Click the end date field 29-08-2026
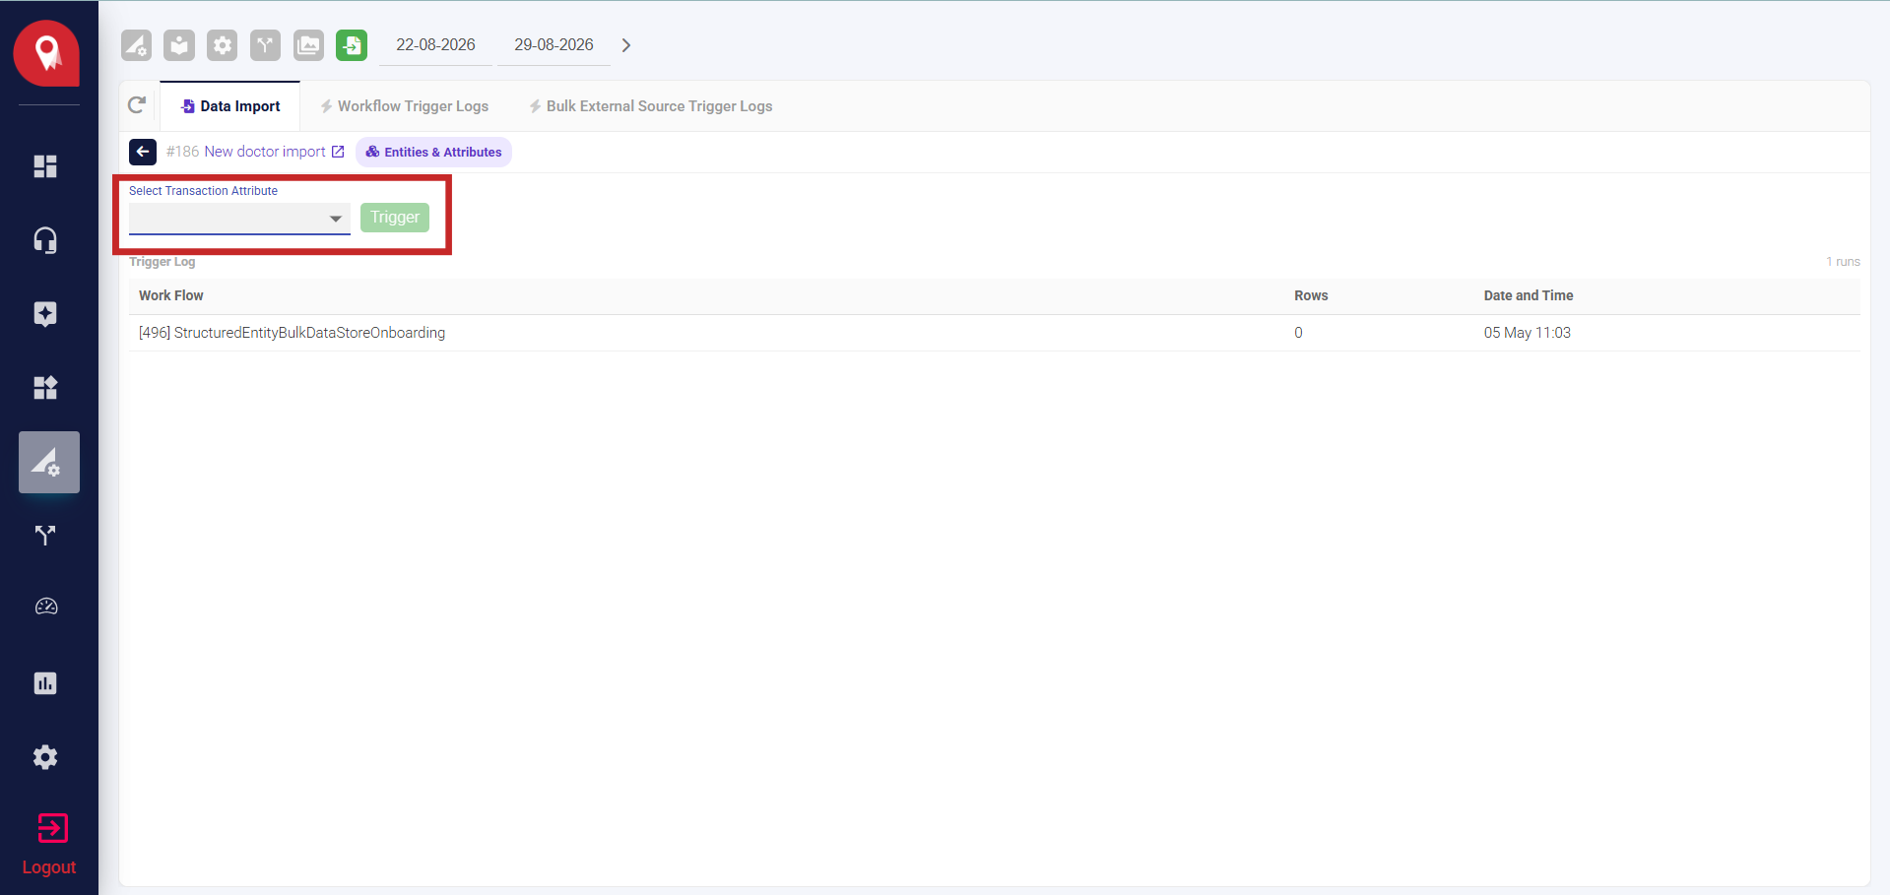Viewport: 1890px width, 895px height. [554, 45]
